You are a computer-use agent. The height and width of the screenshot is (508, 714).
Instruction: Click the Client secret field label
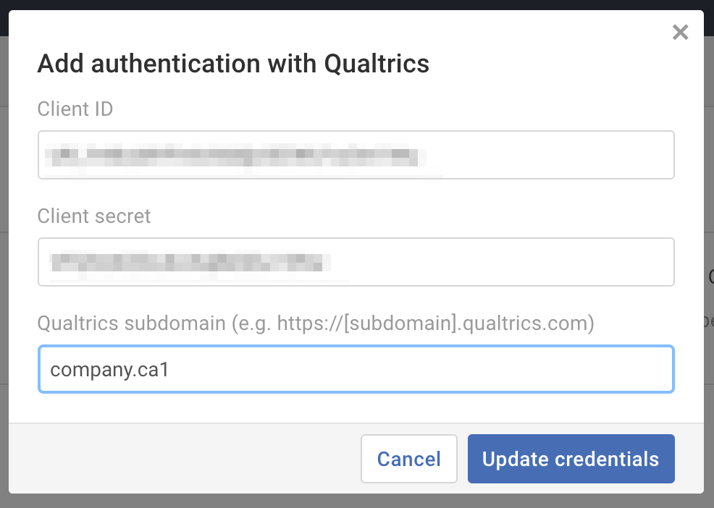click(x=93, y=216)
